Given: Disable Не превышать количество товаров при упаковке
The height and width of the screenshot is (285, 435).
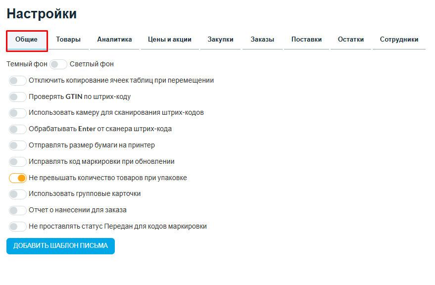Looking at the screenshot, I should (x=18, y=178).
